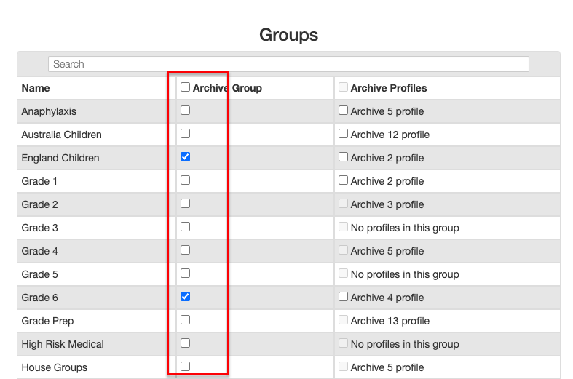Check Archive Group for Grade 5
573x379 pixels.
pyautogui.click(x=186, y=274)
